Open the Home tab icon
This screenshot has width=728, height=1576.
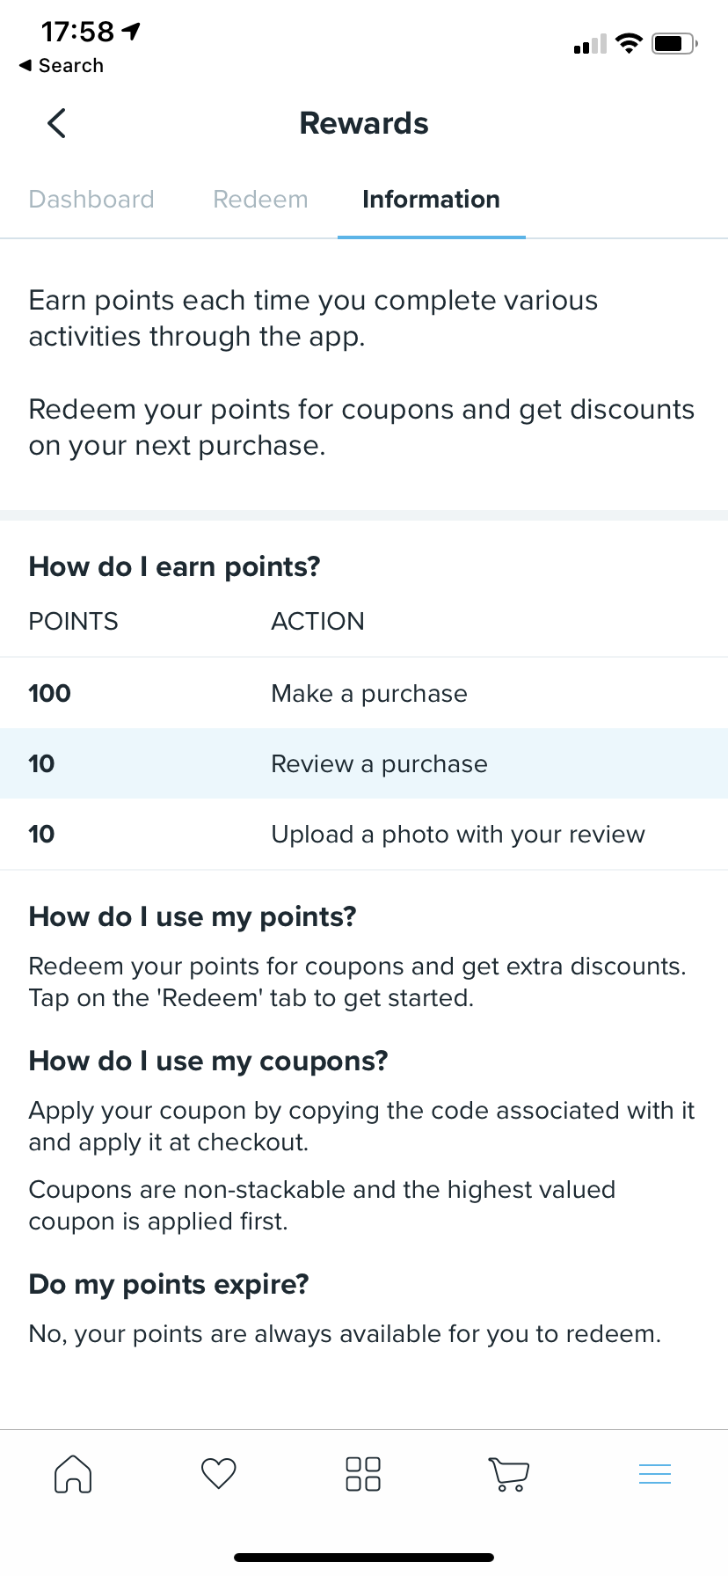pyautogui.click(x=73, y=1474)
